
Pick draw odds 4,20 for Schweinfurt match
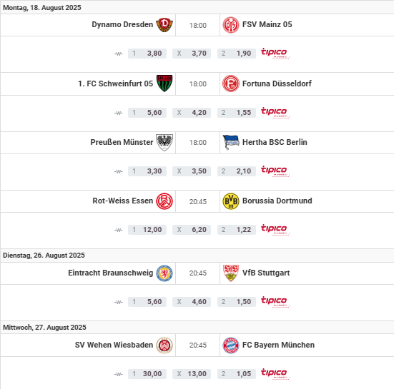(192, 113)
